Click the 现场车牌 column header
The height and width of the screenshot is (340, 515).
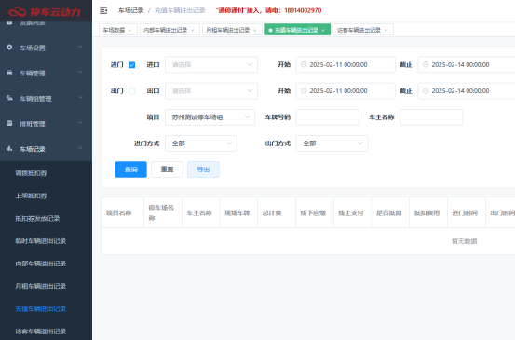(237, 213)
